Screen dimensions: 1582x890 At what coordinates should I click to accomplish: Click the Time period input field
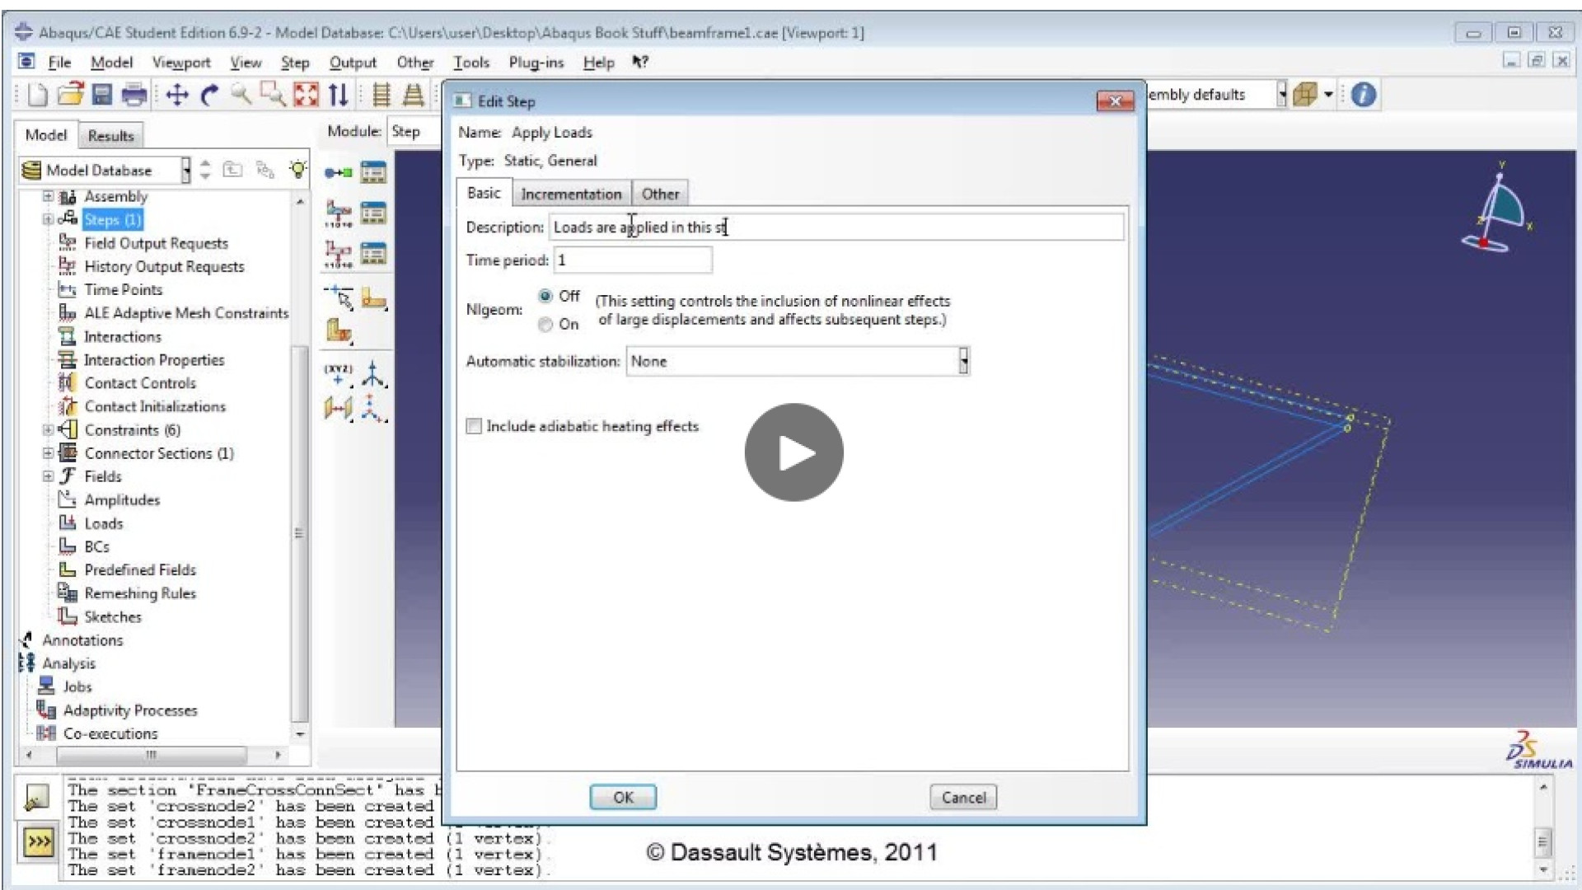632,260
